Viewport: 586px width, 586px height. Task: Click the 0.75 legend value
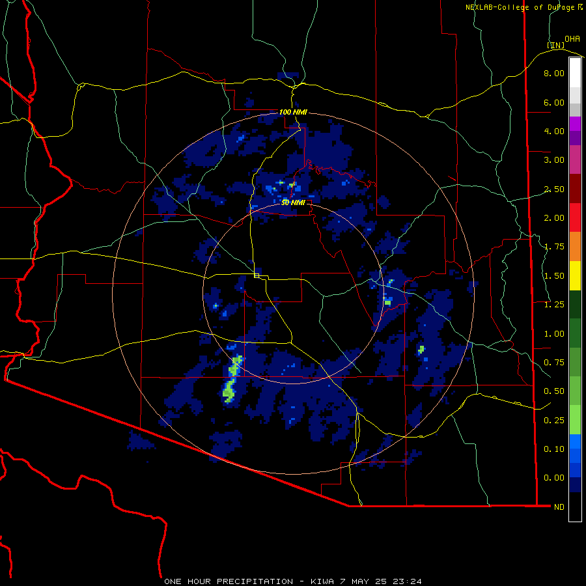554,363
